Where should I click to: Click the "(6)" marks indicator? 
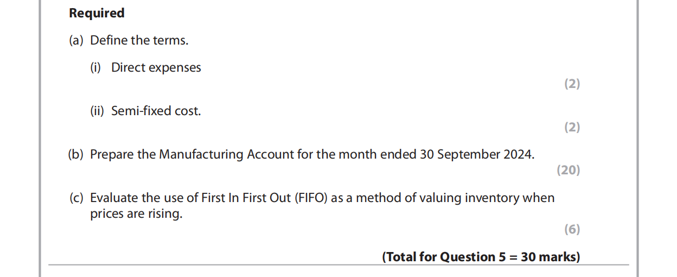pos(572,229)
